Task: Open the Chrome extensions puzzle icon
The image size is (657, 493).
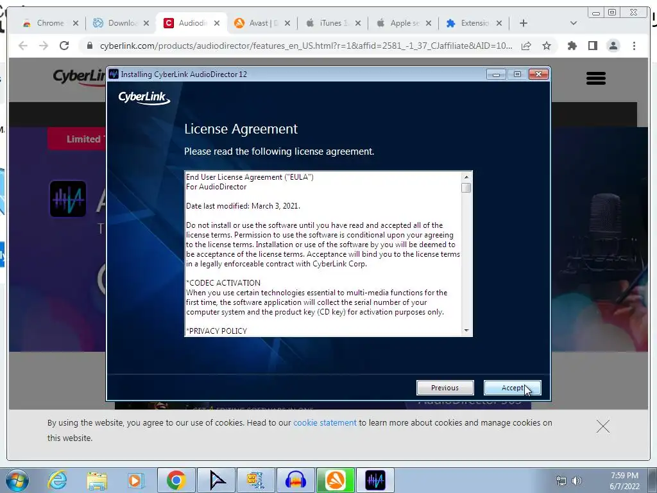Action: tap(572, 46)
